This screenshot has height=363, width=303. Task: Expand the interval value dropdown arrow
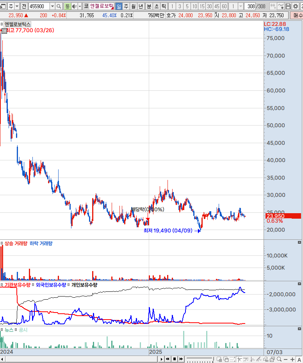[241, 6]
